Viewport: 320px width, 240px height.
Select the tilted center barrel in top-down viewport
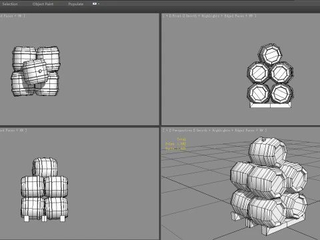(x=35, y=71)
